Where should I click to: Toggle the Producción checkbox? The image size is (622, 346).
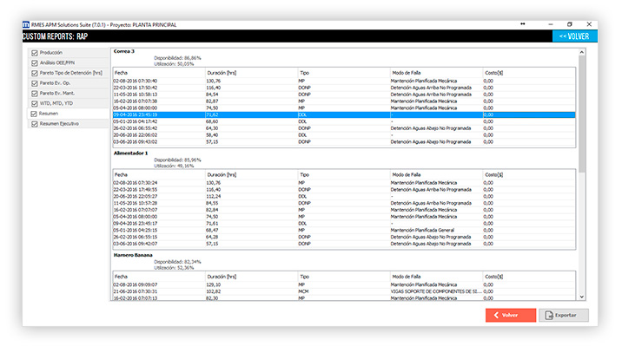pyautogui.click(x=35, y=53)
